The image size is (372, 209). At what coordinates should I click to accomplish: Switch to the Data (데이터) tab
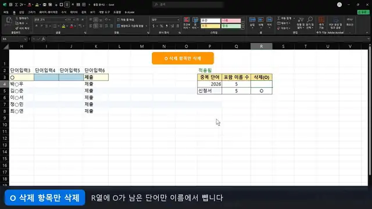[74, 12]
